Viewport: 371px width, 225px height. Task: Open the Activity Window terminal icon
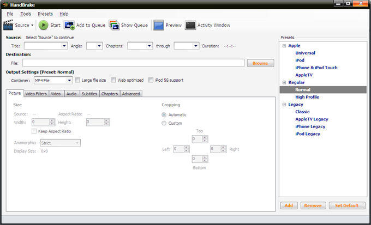(x=190, y=25)
